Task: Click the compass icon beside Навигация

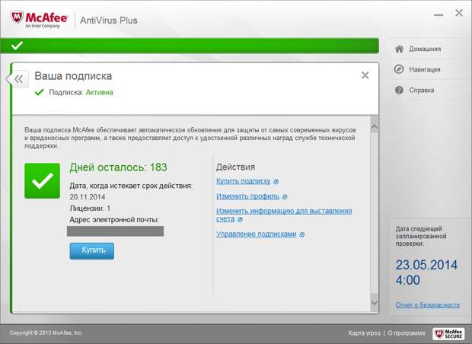Action: [x=399, y=69]
